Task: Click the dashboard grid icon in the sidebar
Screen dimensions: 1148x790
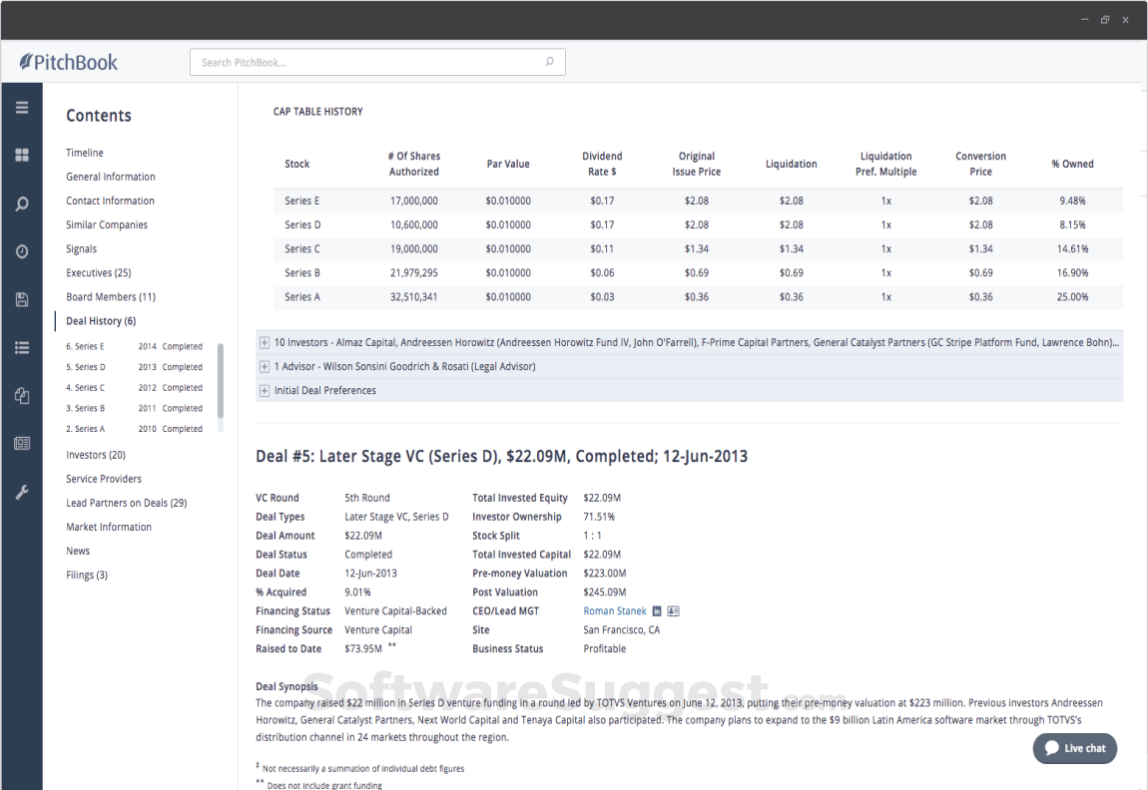Action: click(21, 155)
